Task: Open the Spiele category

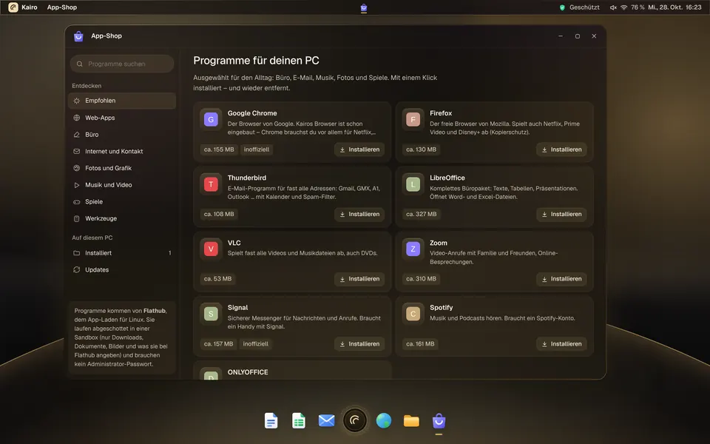Action: 122,201
